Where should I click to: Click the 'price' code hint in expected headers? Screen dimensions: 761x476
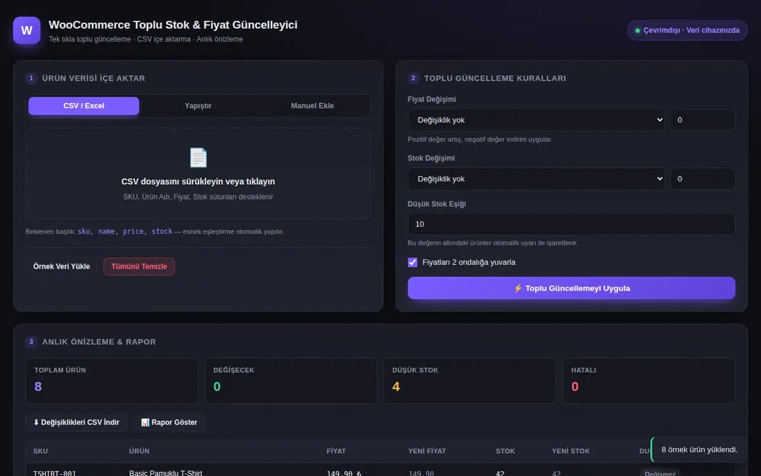(134, 232)
